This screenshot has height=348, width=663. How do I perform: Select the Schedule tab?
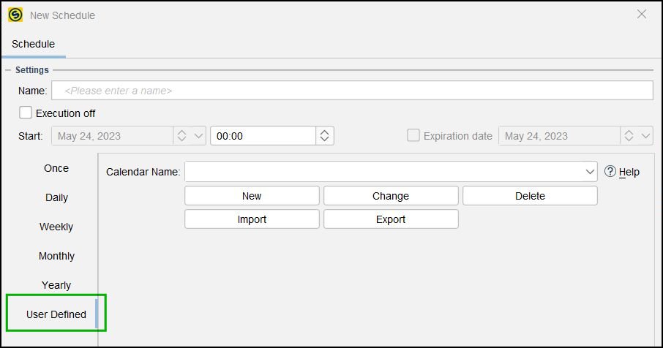(x=34, y=44)
